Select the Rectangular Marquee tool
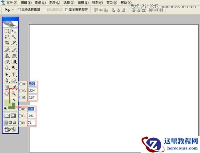This screenshot has width=200, height=153. click(7, 31)
